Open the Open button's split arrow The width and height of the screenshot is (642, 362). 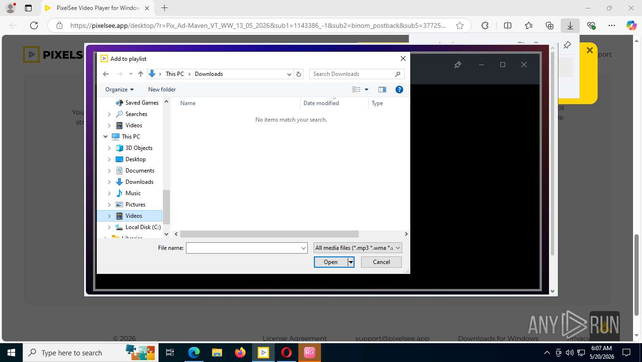point(351,262)
